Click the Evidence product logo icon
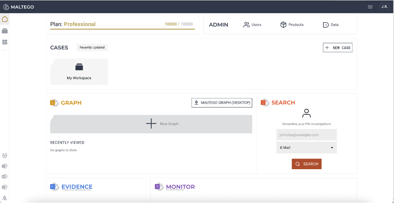The image size is (394, 203). pos(54,187)
